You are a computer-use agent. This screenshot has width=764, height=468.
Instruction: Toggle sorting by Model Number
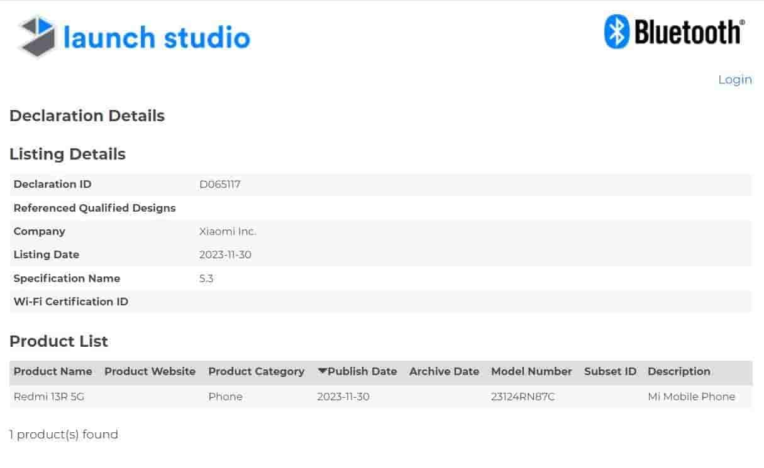click(531, 371)
